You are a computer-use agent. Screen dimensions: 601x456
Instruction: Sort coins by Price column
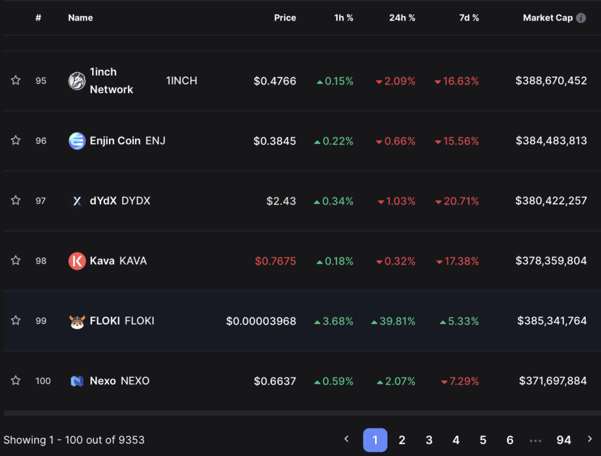285,18
